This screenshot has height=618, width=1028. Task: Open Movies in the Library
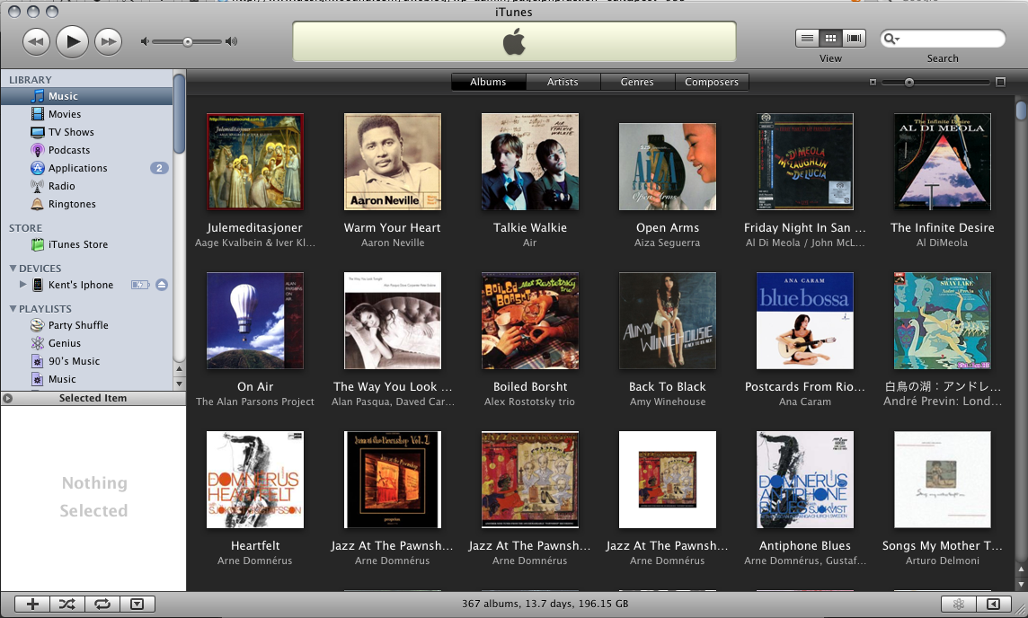86,114
